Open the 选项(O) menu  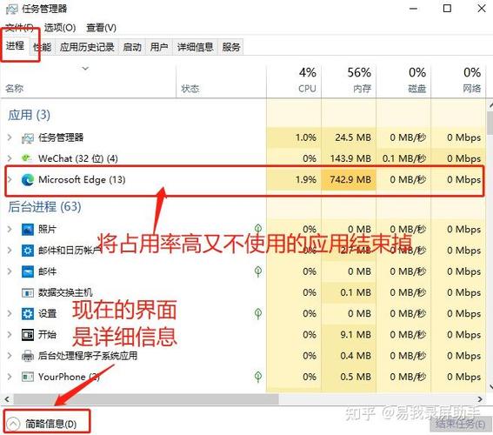coord(60,28)
